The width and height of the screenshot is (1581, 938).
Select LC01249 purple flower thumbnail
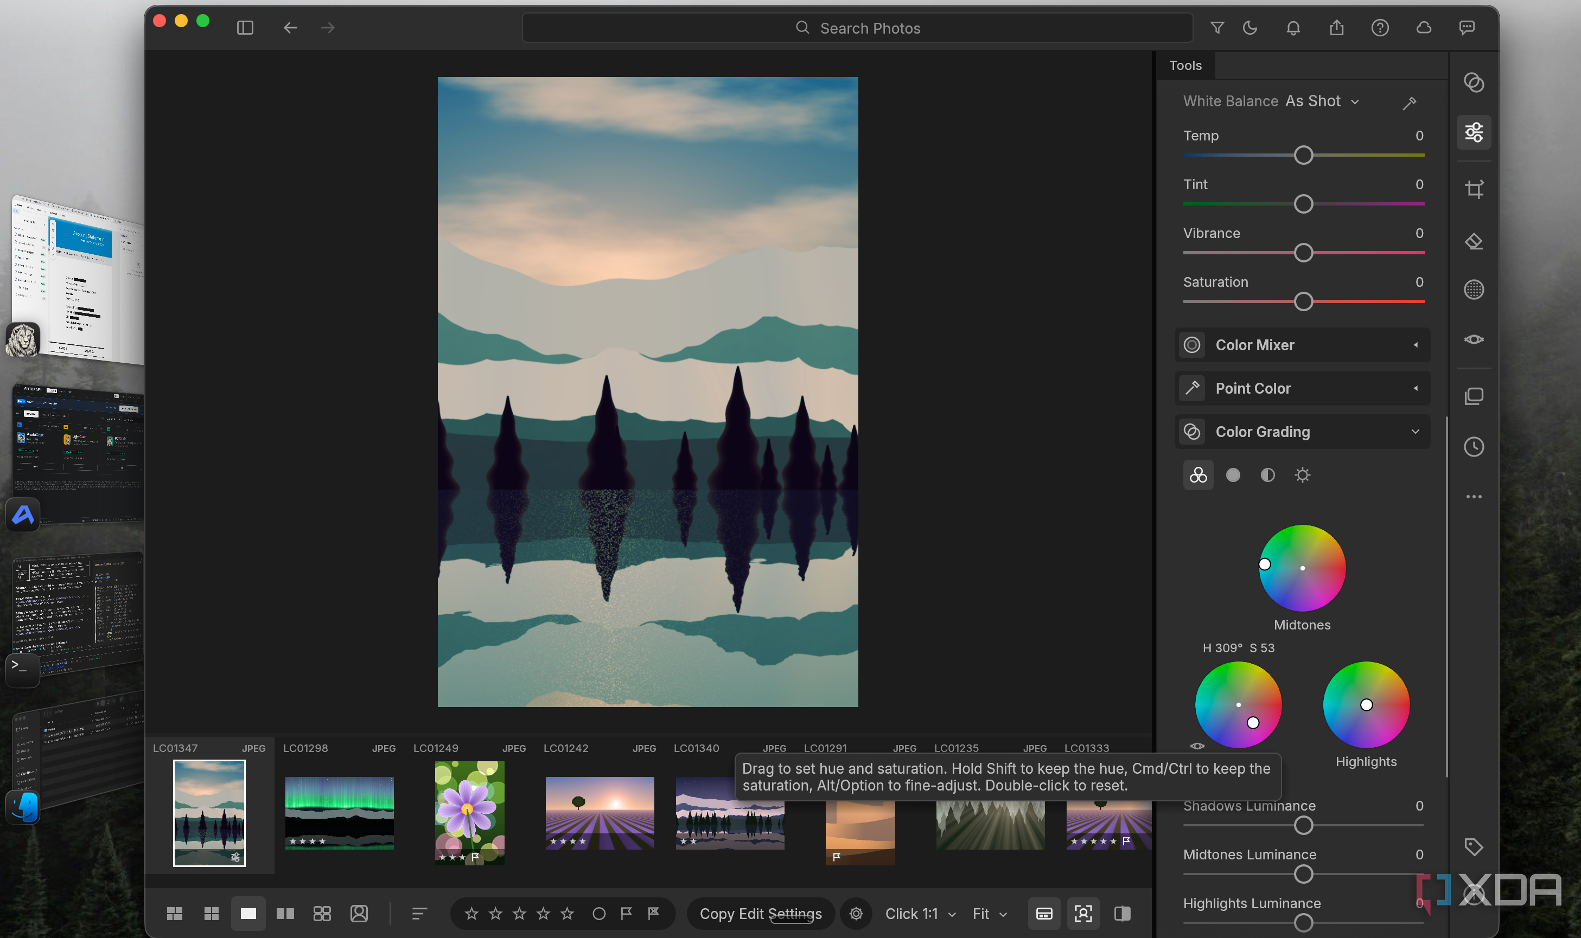(469, 813)
